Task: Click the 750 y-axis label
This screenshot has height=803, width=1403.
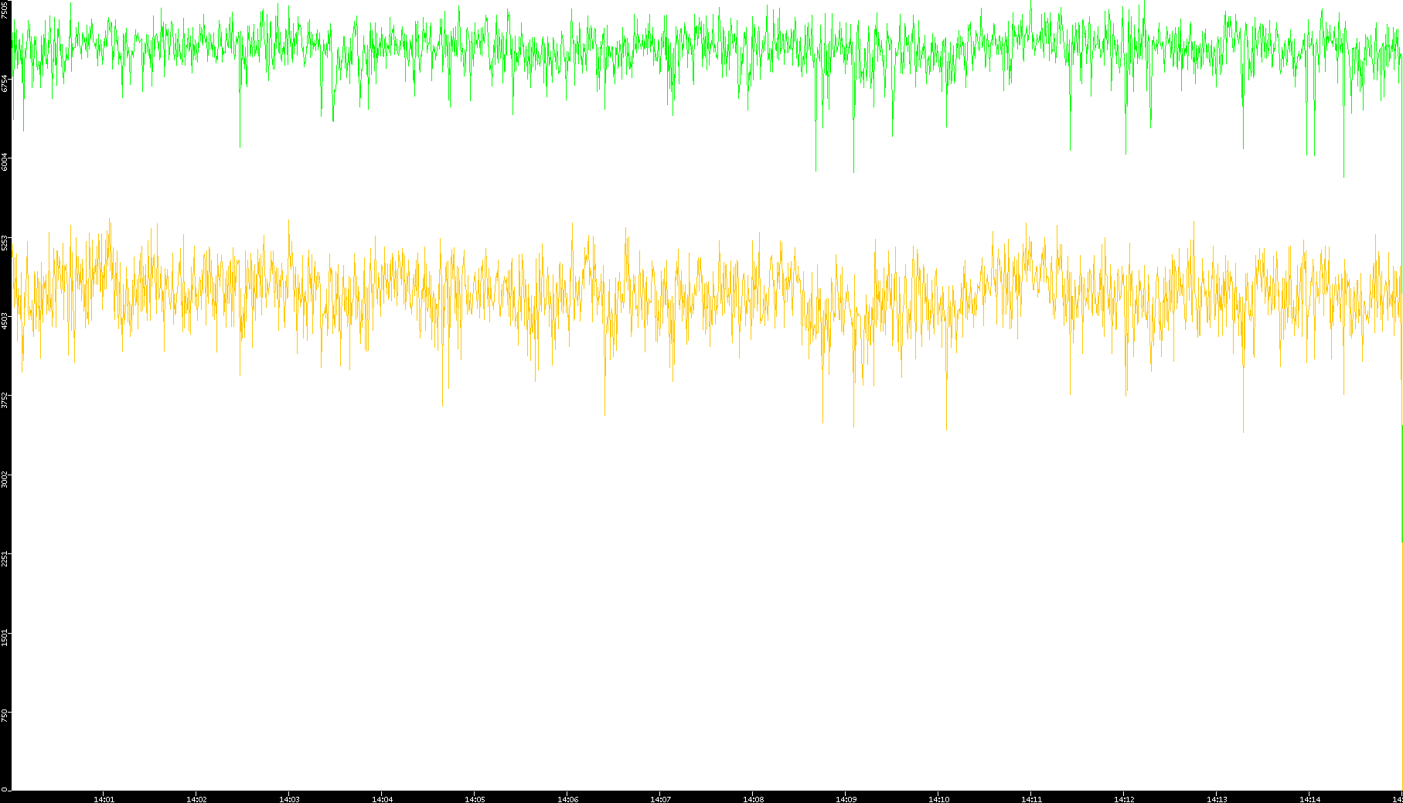Action: (5, 715)
